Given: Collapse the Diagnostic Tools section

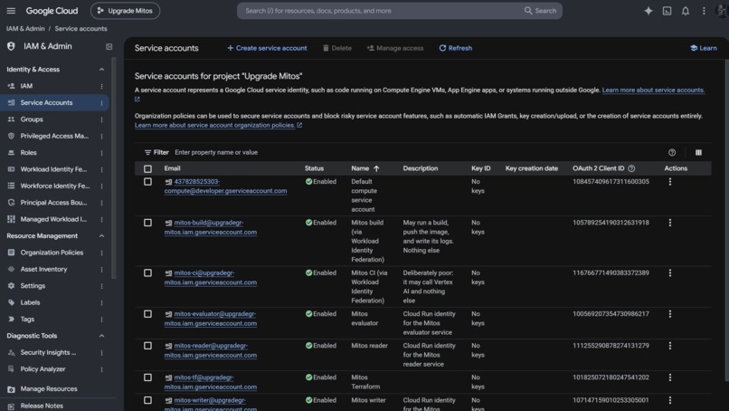Looking at the screenshot, I should 101,336.
